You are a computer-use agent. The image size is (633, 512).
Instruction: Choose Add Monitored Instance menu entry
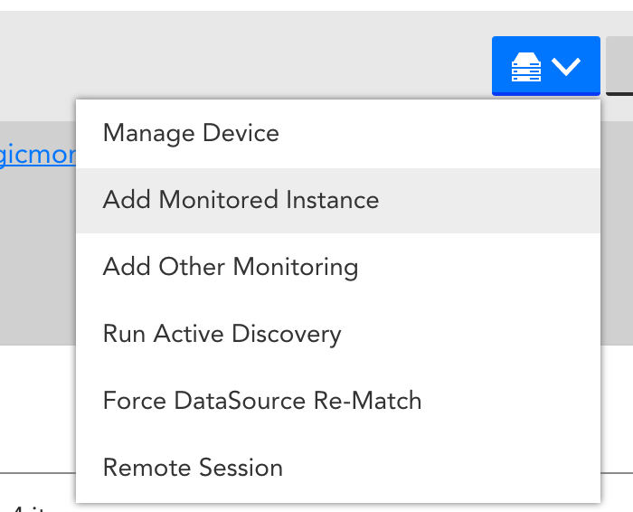click(x=338, y=200)
